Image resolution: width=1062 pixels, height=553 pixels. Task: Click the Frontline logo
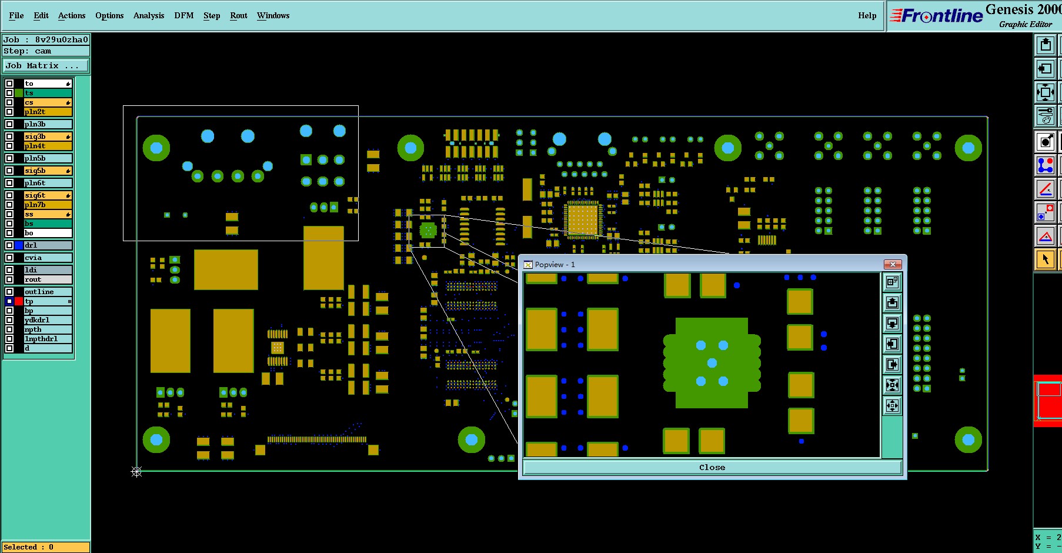point(936,16)
